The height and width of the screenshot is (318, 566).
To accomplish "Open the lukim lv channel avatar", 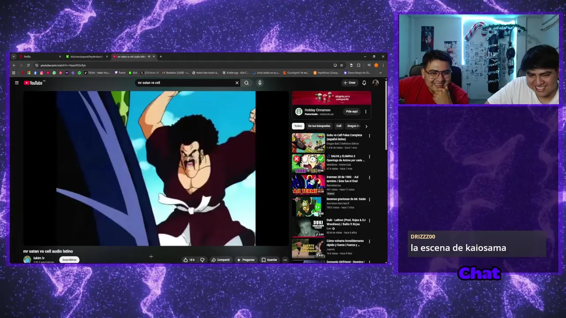I will (x=27, y=260).
